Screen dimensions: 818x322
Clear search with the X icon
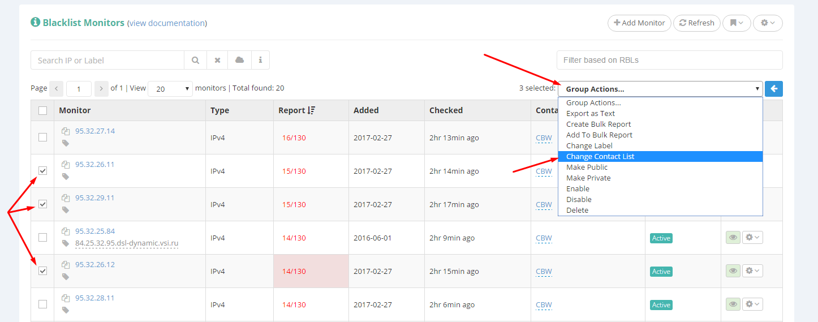click(217, 60)
